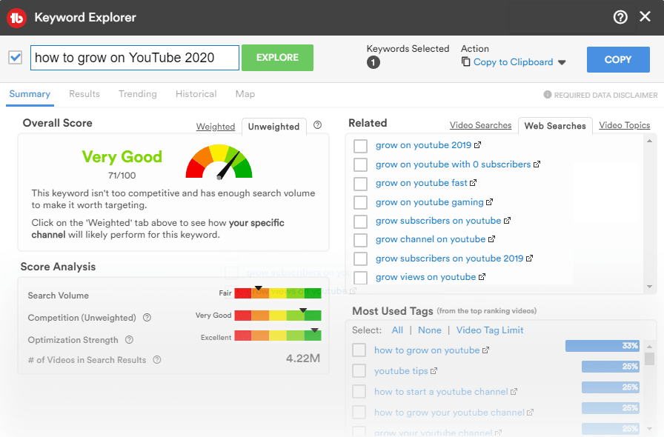Click Competition (Unweighted) info icon
This screenshot has height=437, width=664.
[x=147, y=318]
